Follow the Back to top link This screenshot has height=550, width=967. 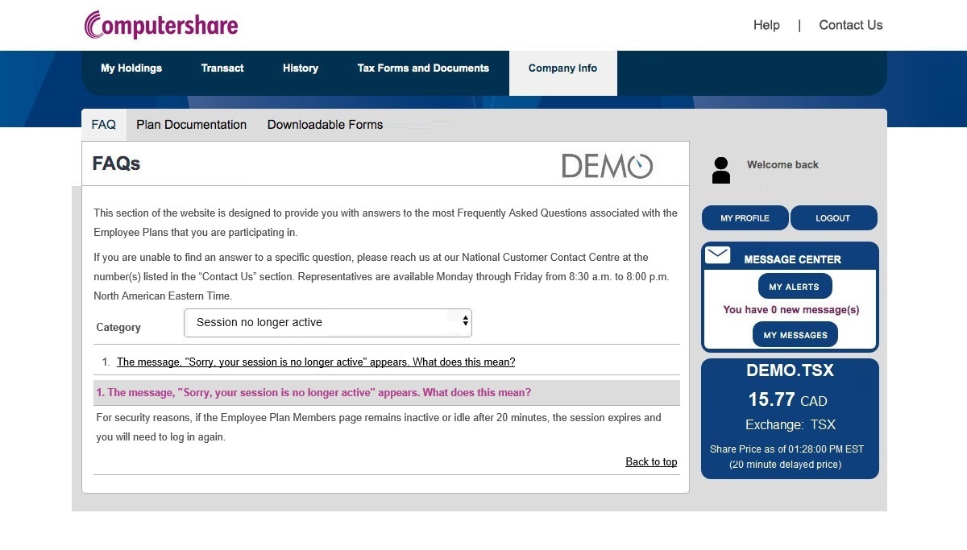click(x=651, y=462)
